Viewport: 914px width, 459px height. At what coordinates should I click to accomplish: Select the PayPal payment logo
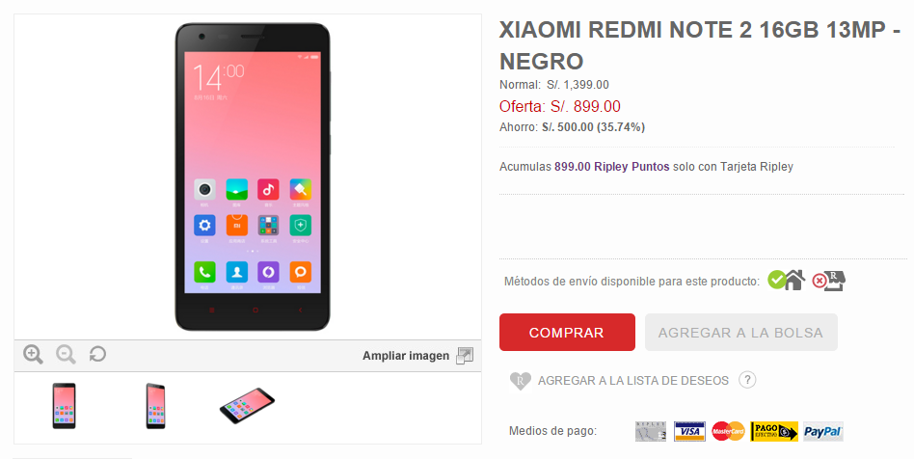822,432
